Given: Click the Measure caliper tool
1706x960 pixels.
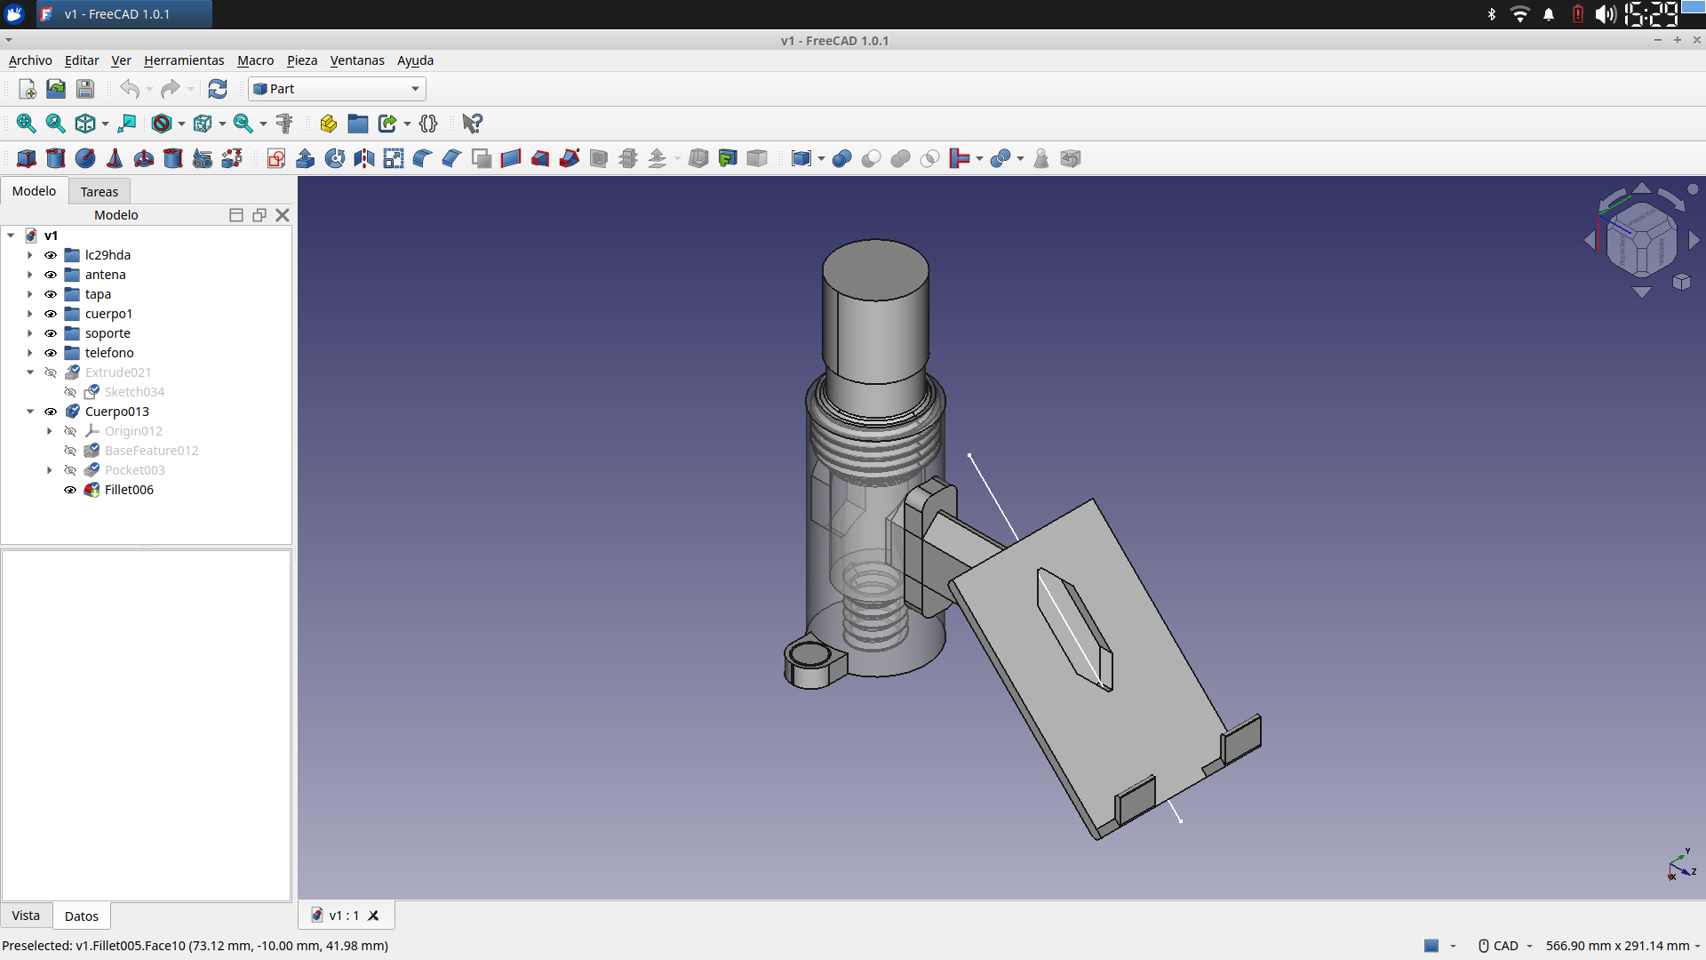Looking at the screenshot, I should pyautogui.click(x=284, y=124).
